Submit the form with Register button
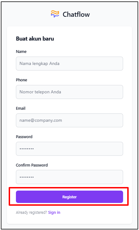 69,197
